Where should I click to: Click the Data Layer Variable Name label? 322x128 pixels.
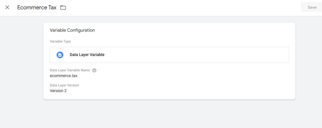tap(70, 70)
